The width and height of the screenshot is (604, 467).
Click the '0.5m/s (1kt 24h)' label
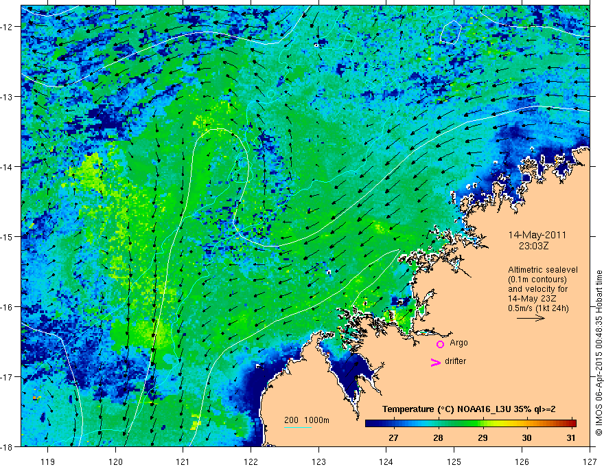[539, 308]
